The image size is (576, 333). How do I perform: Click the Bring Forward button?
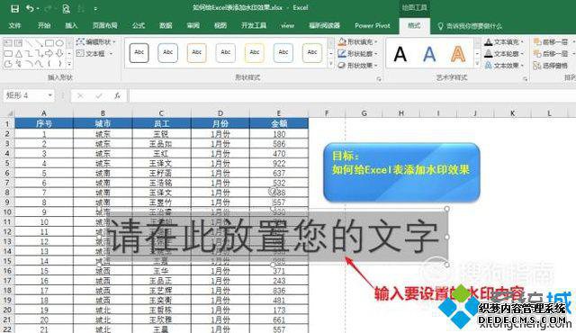(x=551, y=42)
